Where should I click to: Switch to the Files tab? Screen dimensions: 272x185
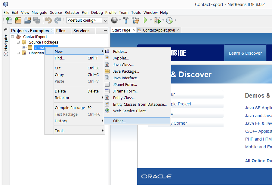[61, 31]
